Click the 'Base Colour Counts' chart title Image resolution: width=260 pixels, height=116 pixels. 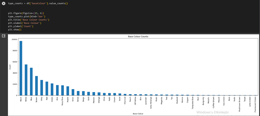138,37
